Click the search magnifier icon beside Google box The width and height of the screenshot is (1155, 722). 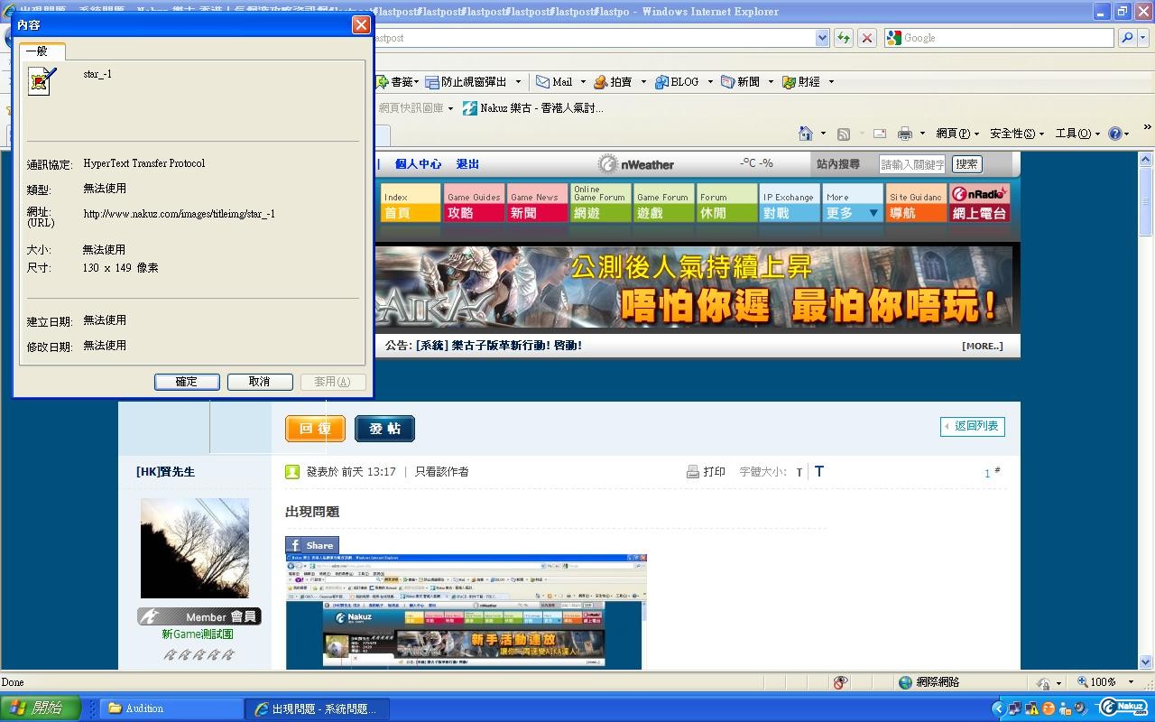(x=1126, y=38)
